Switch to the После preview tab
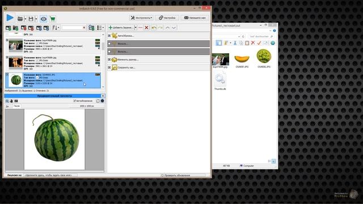Image resolution: width=363 pixels, height=204 pixels. point(16,106)
